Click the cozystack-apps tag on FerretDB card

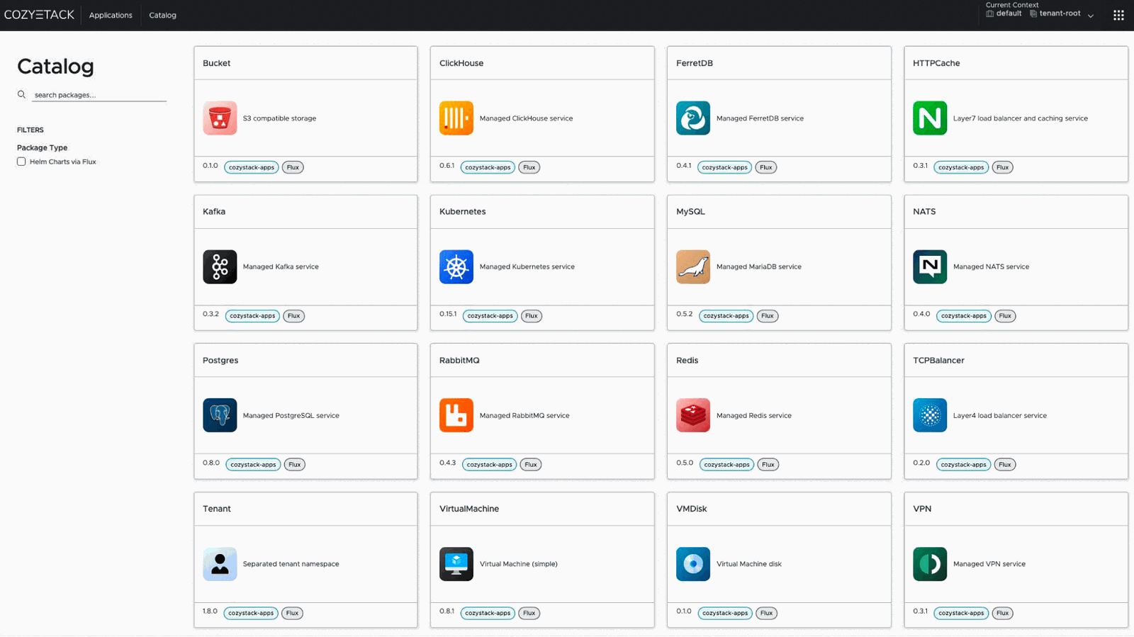(x=724, y=167)
